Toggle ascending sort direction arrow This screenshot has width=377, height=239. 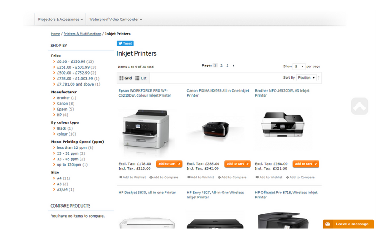319,78
